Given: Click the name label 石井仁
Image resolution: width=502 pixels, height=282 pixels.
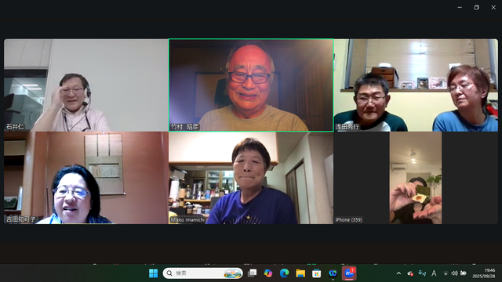Looking at the screenshot, I should (15, 127).
